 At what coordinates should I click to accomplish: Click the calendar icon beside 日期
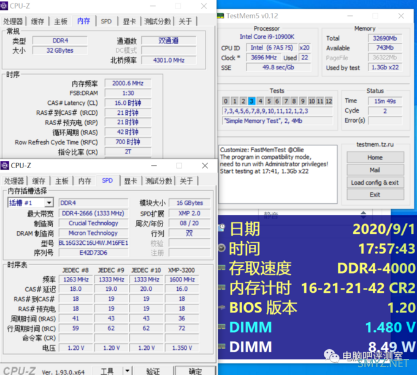coord(222,228)
